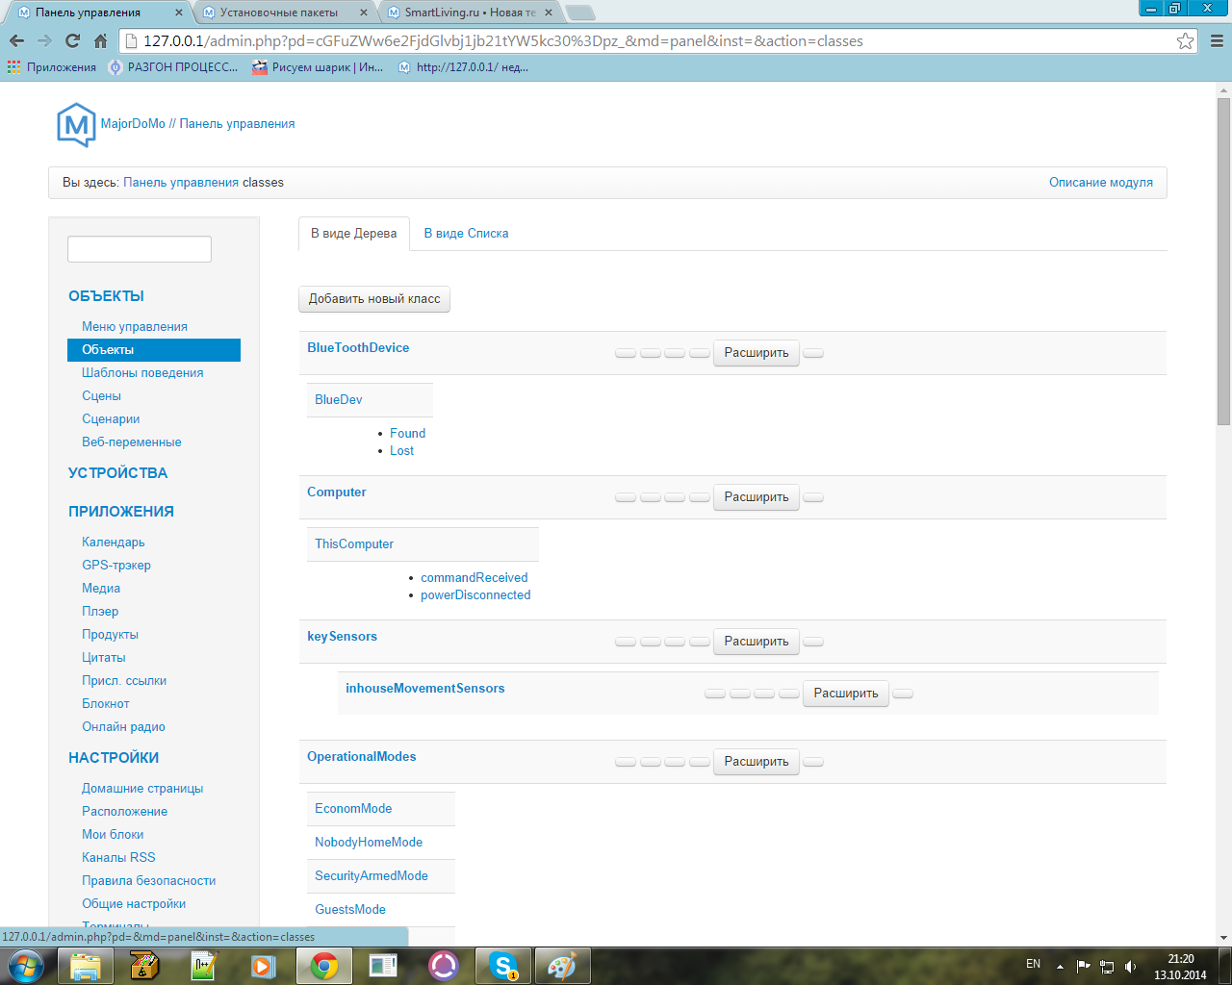Open GPS-трэкер in the sidebar
The image size is (1232, 985).
[116, 566]
